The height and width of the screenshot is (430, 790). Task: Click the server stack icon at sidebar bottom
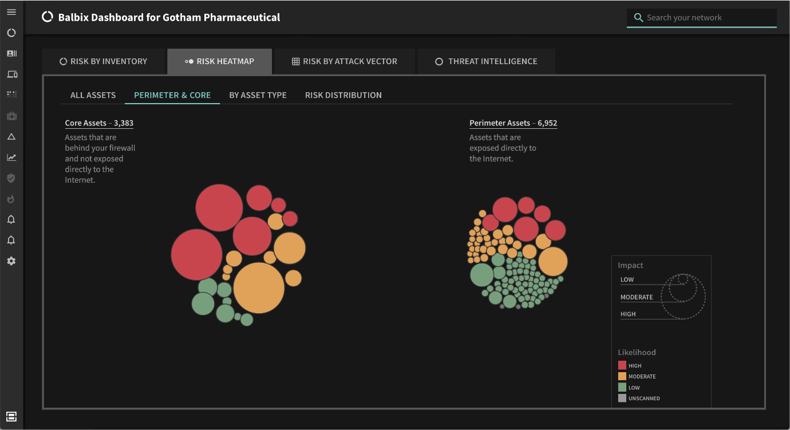[11, 417]
